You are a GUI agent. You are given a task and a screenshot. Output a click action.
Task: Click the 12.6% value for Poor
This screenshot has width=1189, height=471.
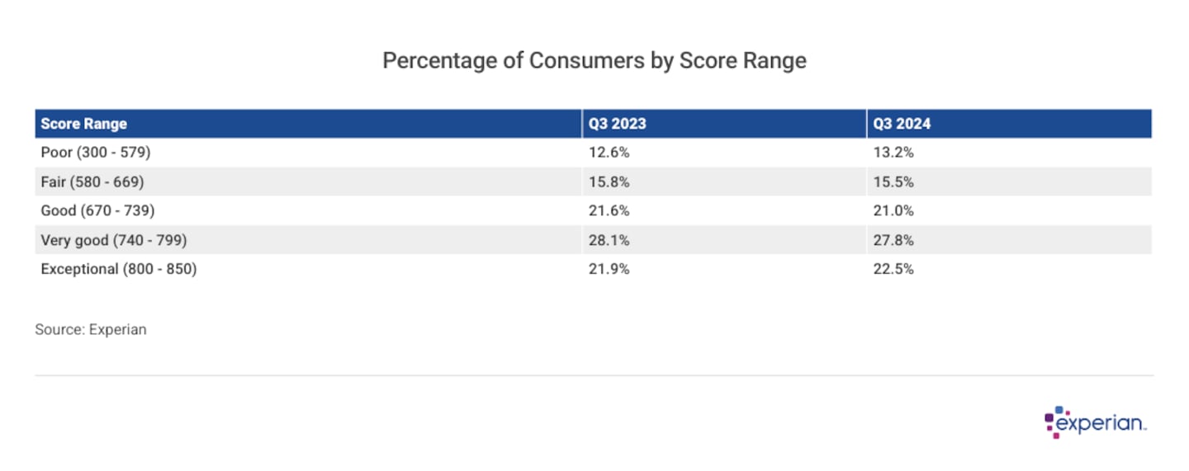pyautogui.click(x=608, y=153)
